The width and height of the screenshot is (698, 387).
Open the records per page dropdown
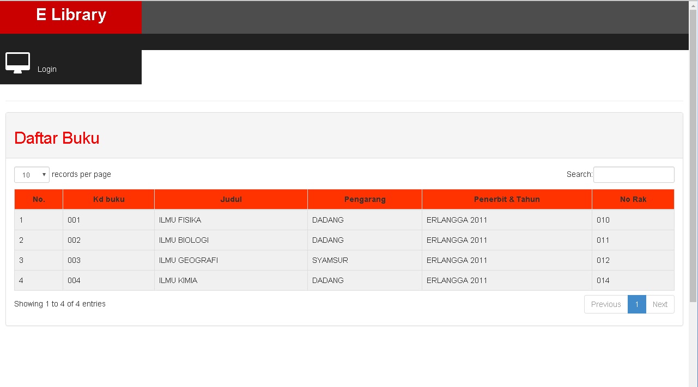pos(31,174)
